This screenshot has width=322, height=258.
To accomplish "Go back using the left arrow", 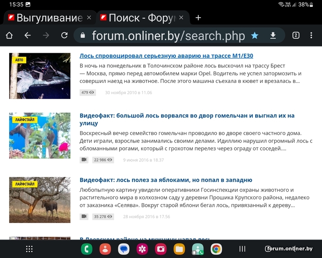I will 27,35.
